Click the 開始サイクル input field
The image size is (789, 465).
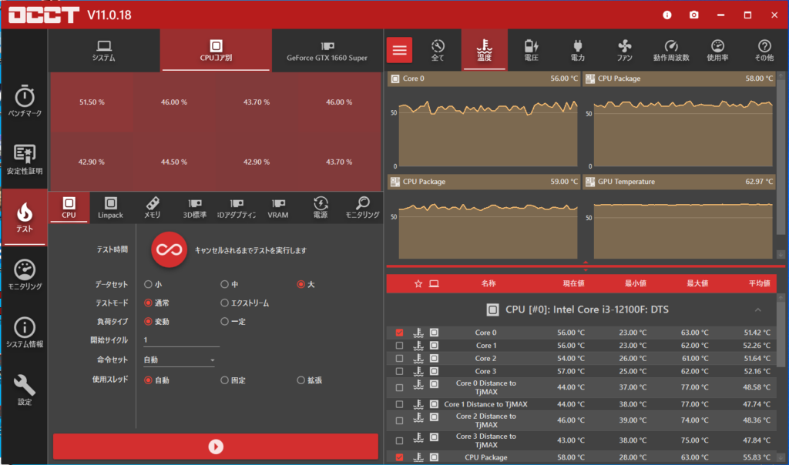click(181, 340)
